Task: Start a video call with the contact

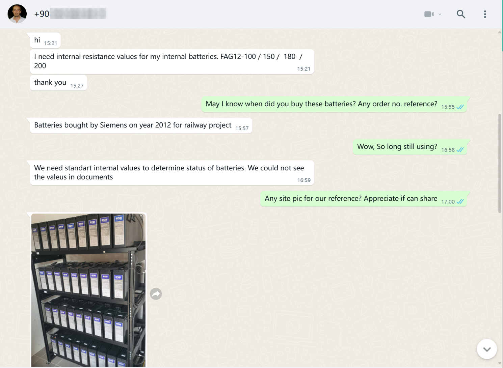Action: pos(429,14)
